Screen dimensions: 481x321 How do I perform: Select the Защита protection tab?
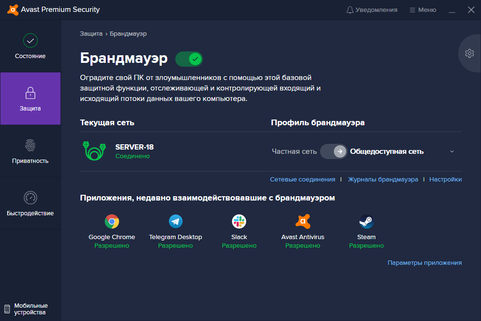pos(30,99)
